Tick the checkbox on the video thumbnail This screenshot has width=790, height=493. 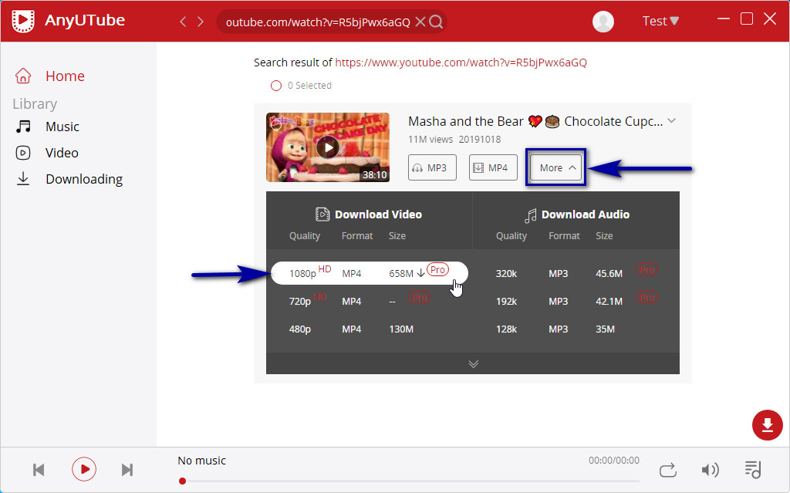tap(275, 124)
